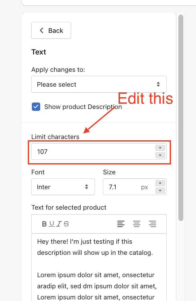
Task: Uncheck Show product Description checkbox
Action: tap(36, 107)
